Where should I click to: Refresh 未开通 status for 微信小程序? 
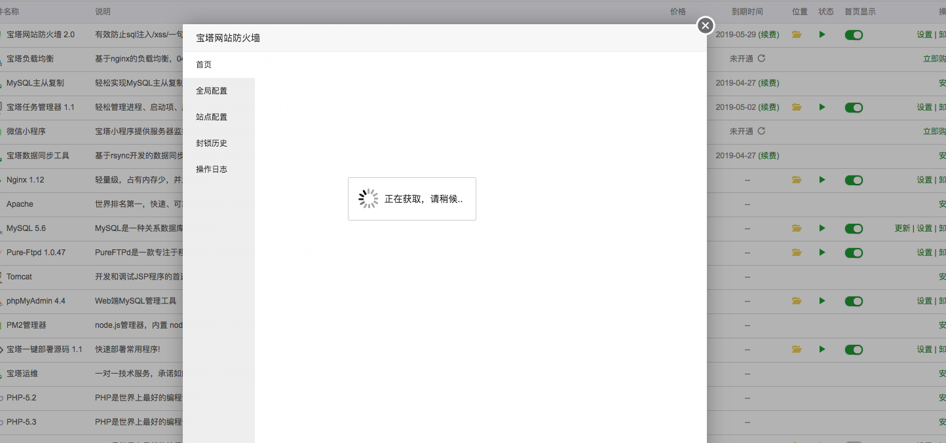tap(761, 132)
